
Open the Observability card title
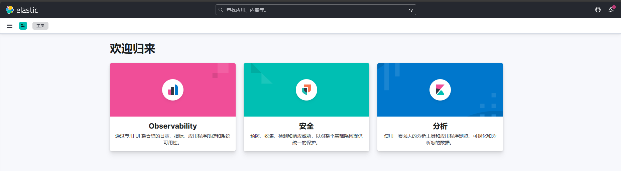(173, 126)
